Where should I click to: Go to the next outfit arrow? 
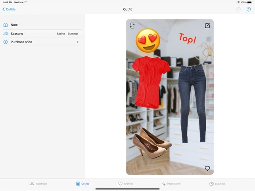(249, 9)
